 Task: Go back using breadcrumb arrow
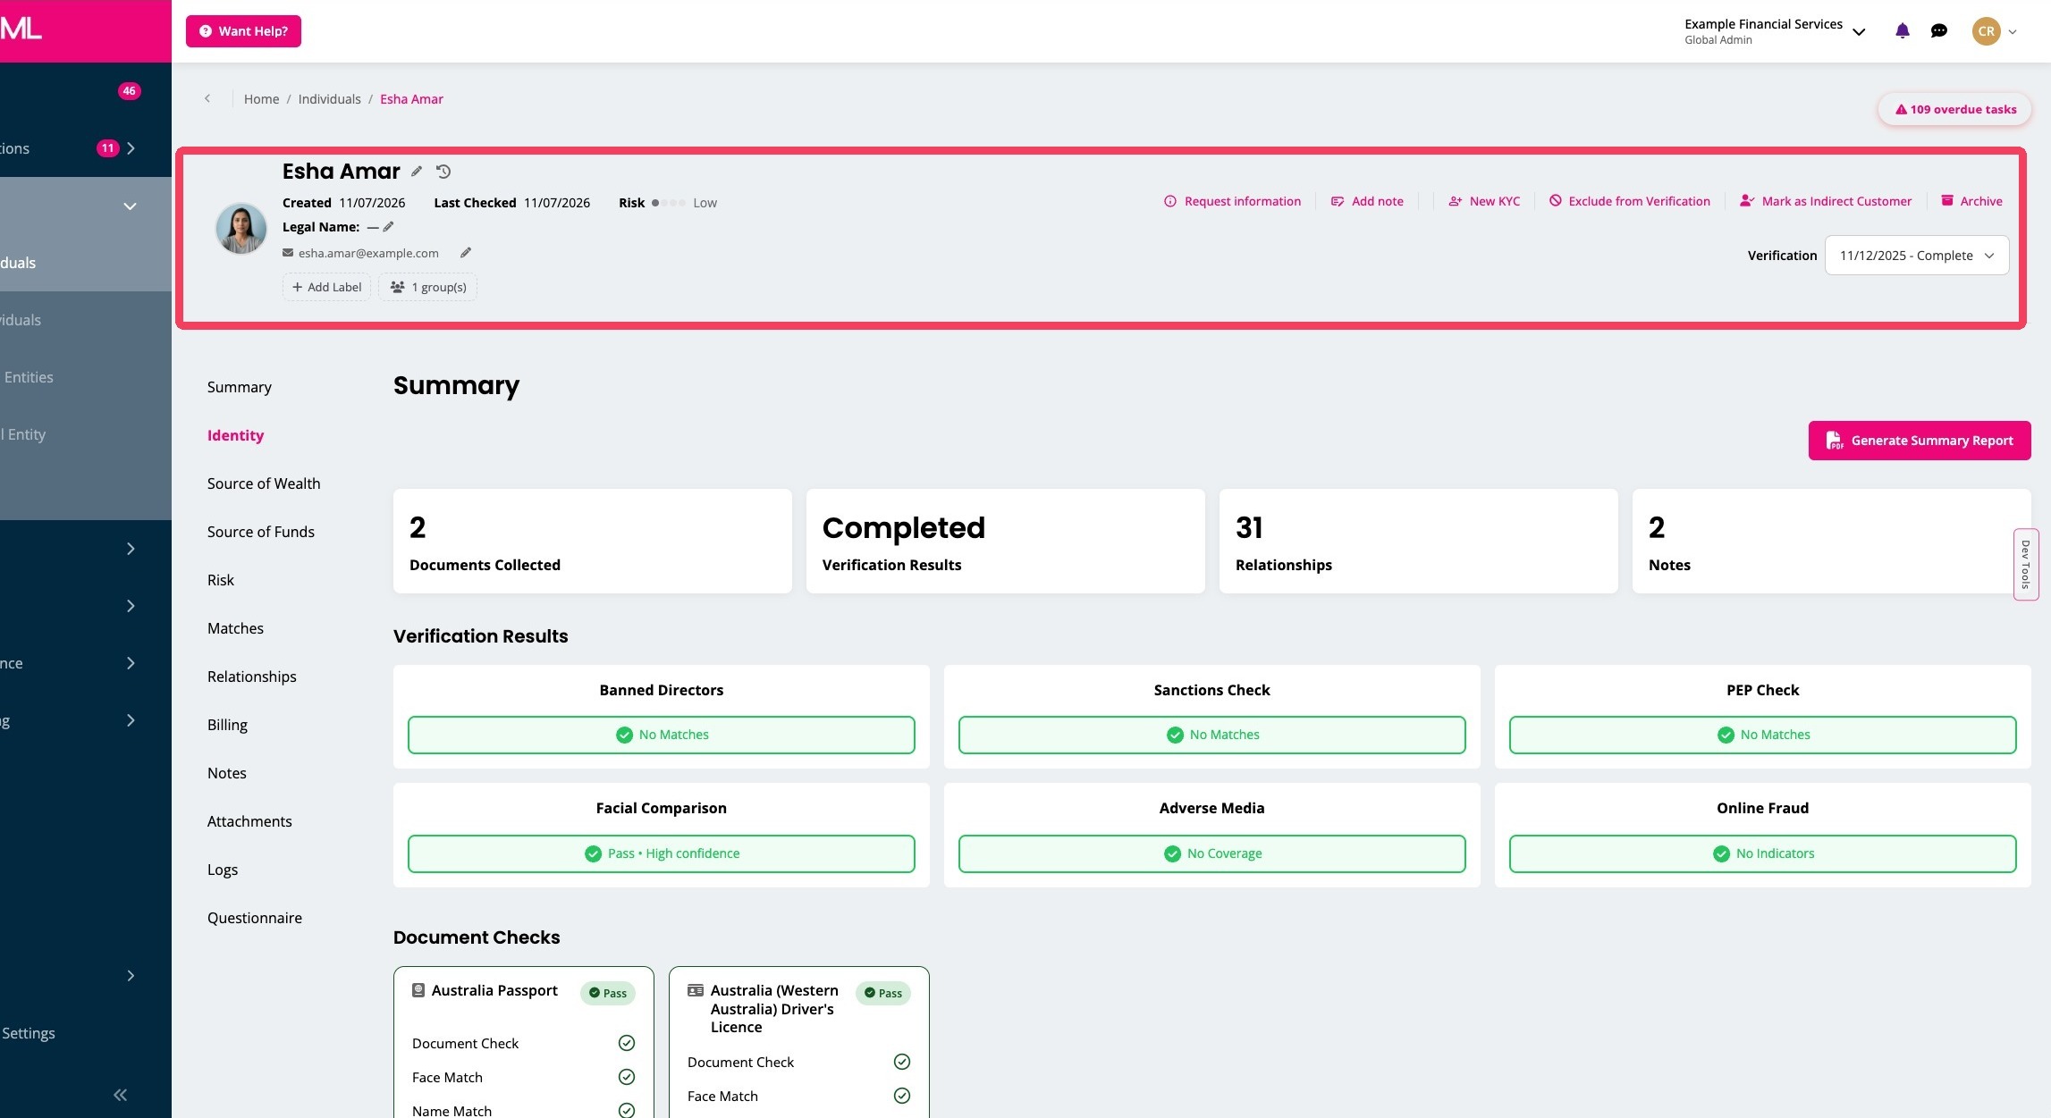click(x=207, y=99)
